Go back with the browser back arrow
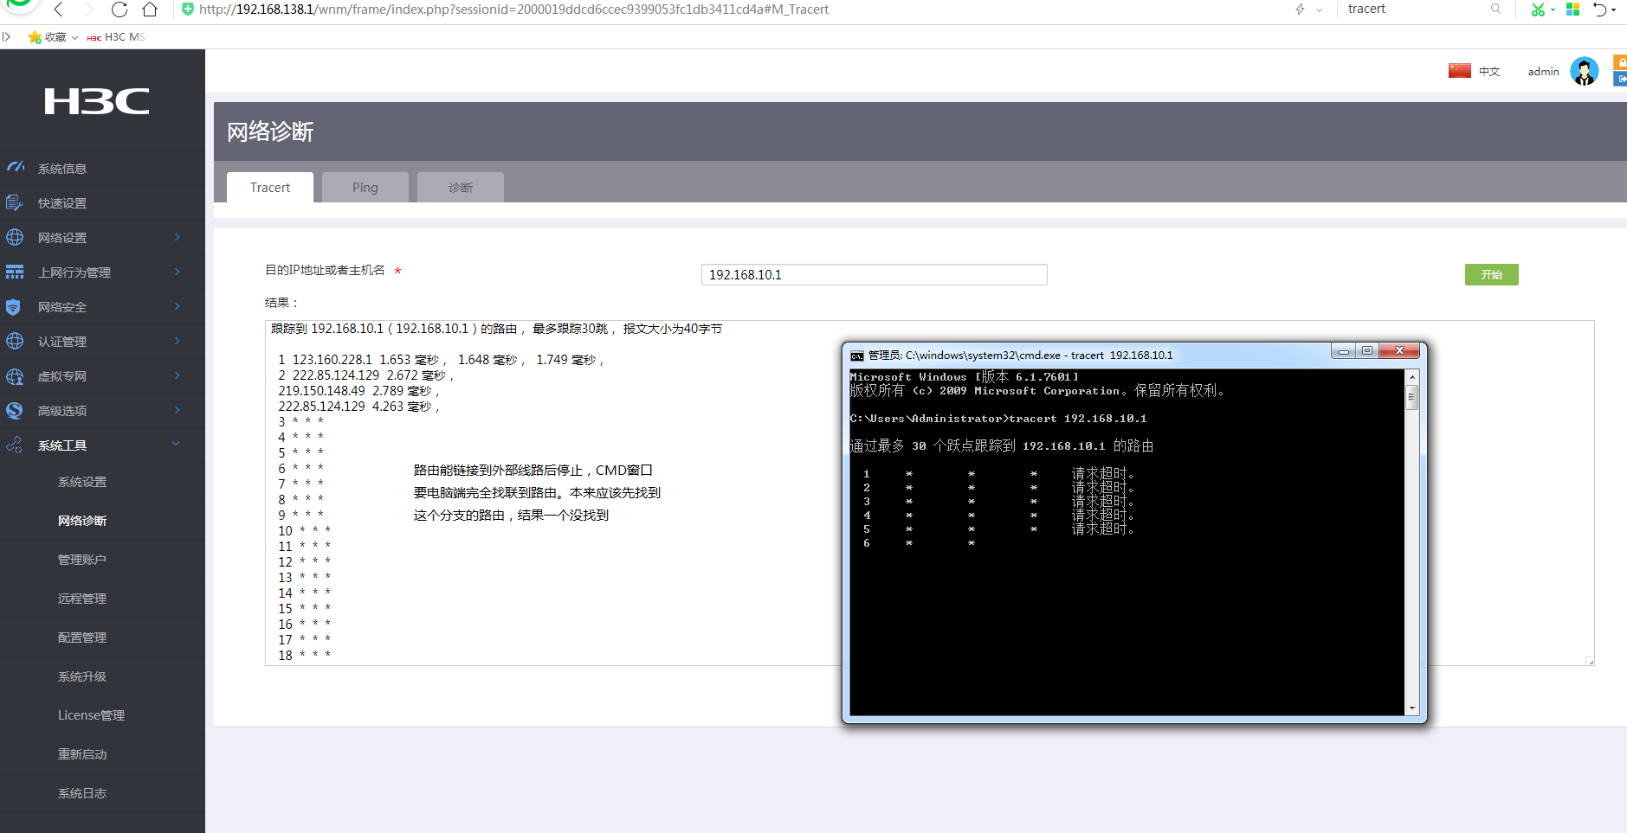Image resolution: width=1627 pixels, height=833 pixels. pyautogui.click(x=59, y=10)
